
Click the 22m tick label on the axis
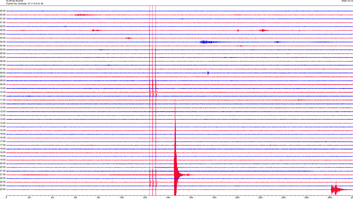(x=260, y=198)
